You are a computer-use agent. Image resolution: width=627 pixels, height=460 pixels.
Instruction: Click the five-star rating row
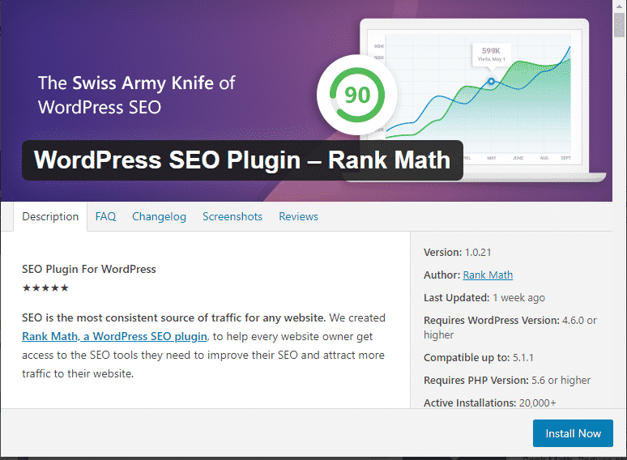point(45,287)
